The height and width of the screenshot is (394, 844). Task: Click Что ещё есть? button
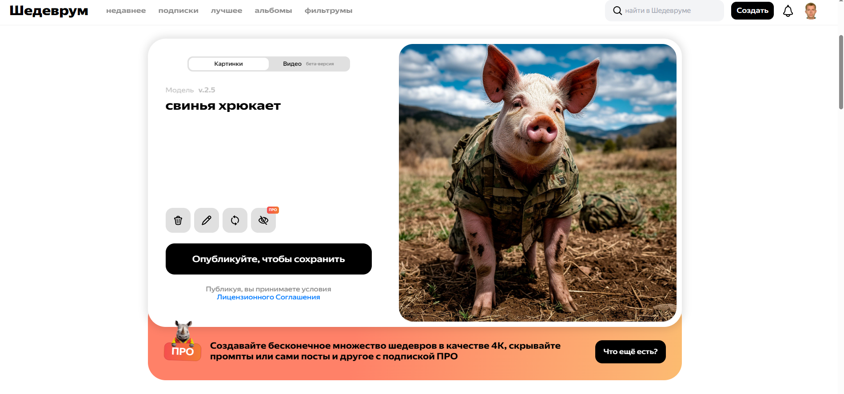point(630,352)
